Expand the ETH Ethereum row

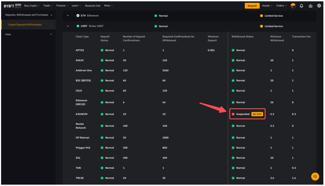coord(68,16)
